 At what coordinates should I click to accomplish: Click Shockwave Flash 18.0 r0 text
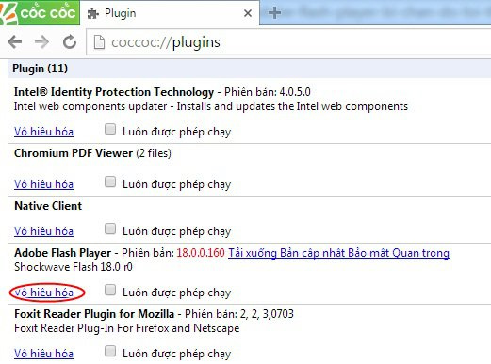[74, 267]
